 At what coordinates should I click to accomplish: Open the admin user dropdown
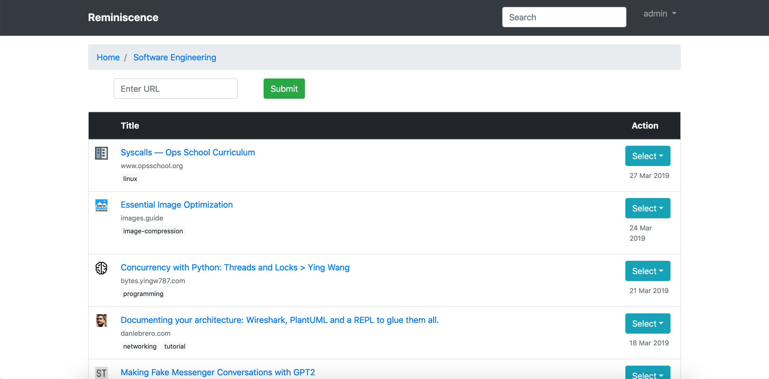660,14
